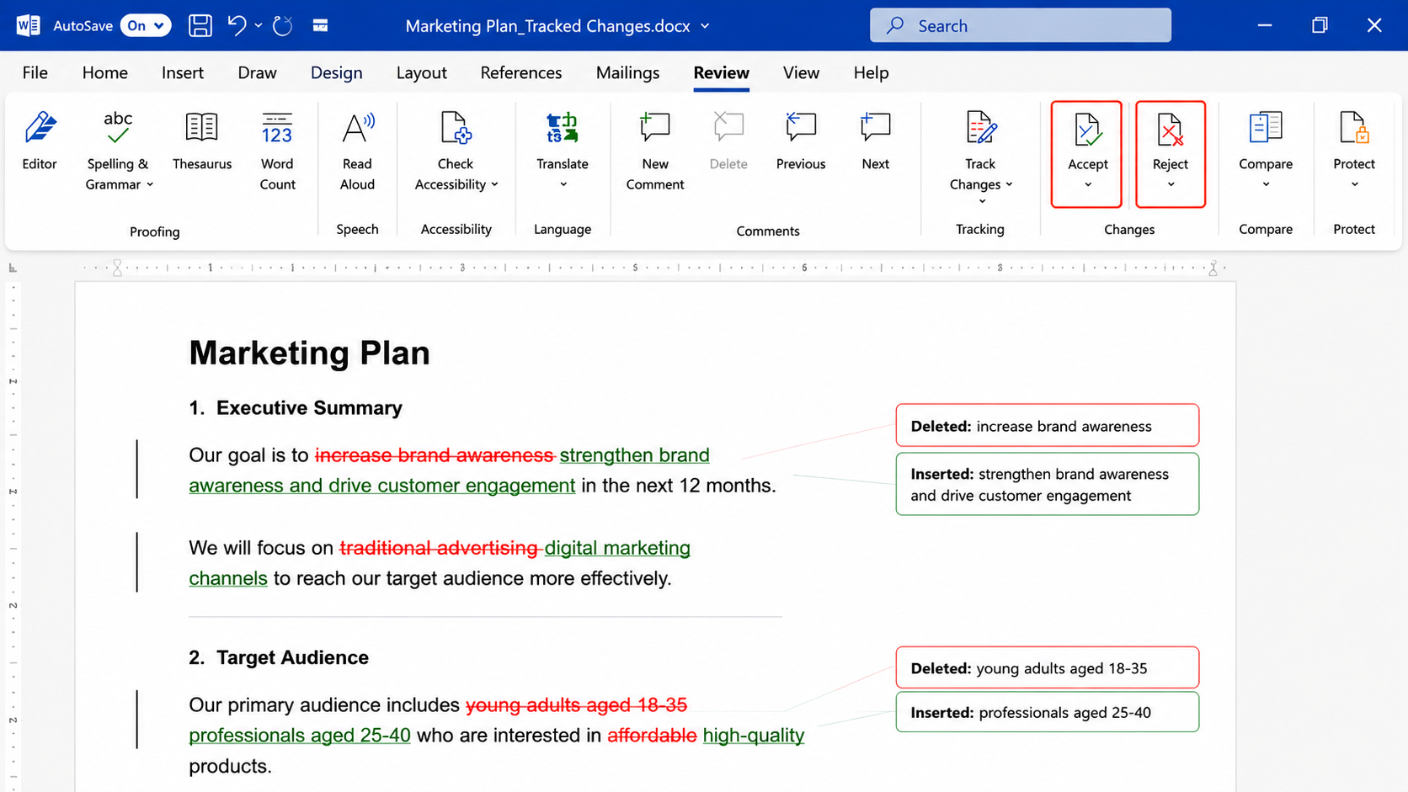Screen dimensions: 1408x792
Task: Reject the tracked change
Action: click(1171, 140)
